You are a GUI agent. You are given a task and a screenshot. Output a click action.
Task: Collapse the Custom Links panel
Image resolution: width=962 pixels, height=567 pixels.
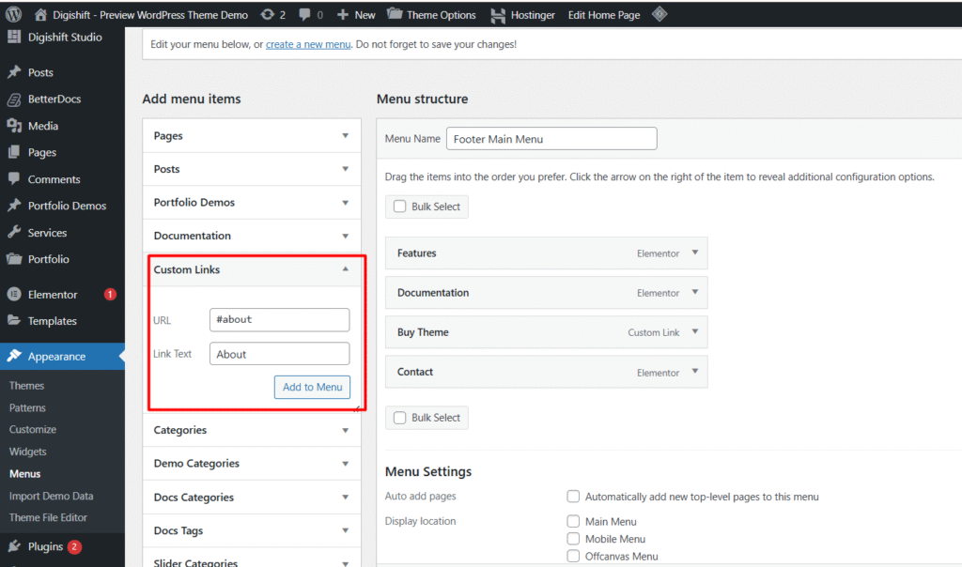click(x=345, y=269)
